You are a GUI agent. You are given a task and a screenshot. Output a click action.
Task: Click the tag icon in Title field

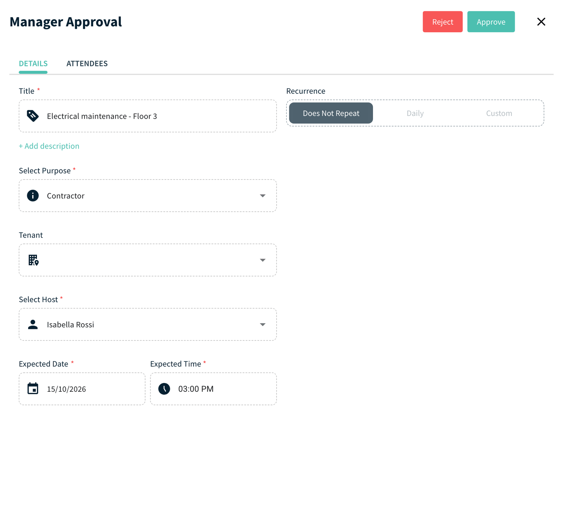(x=33, y=116)
